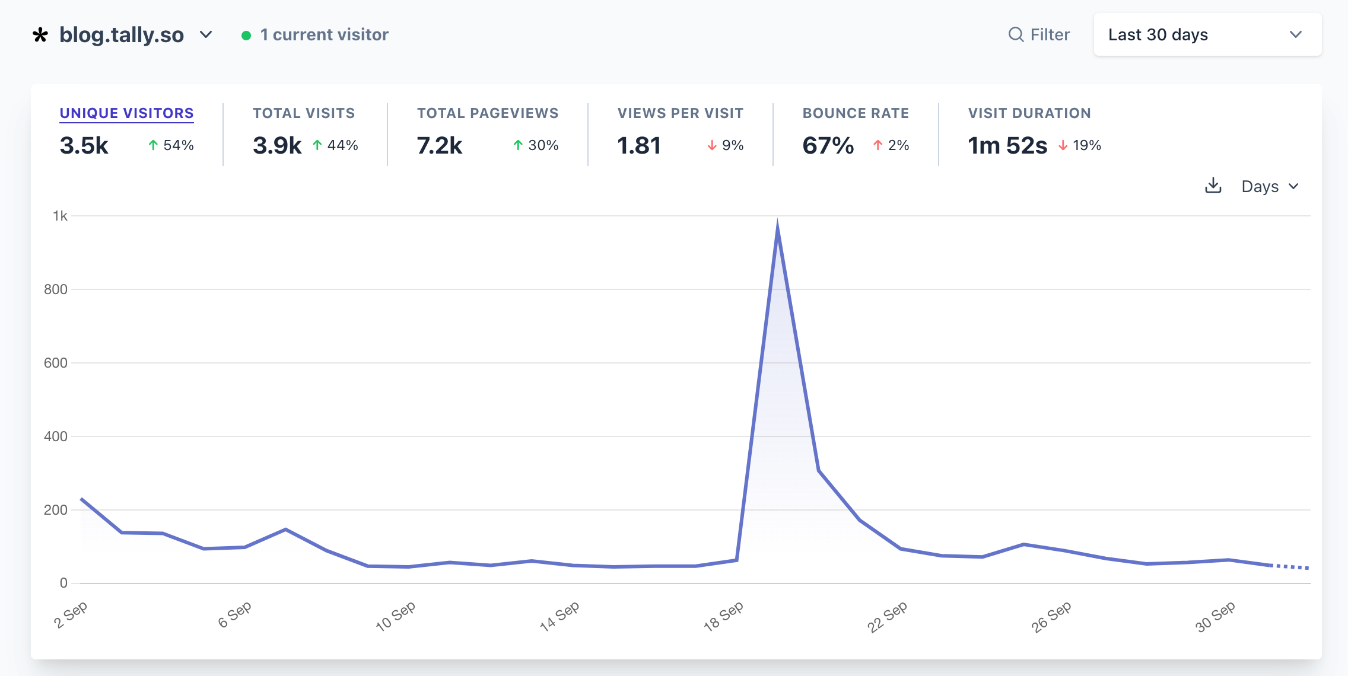Expand the Days interval dropdown

coord(1270,186)
